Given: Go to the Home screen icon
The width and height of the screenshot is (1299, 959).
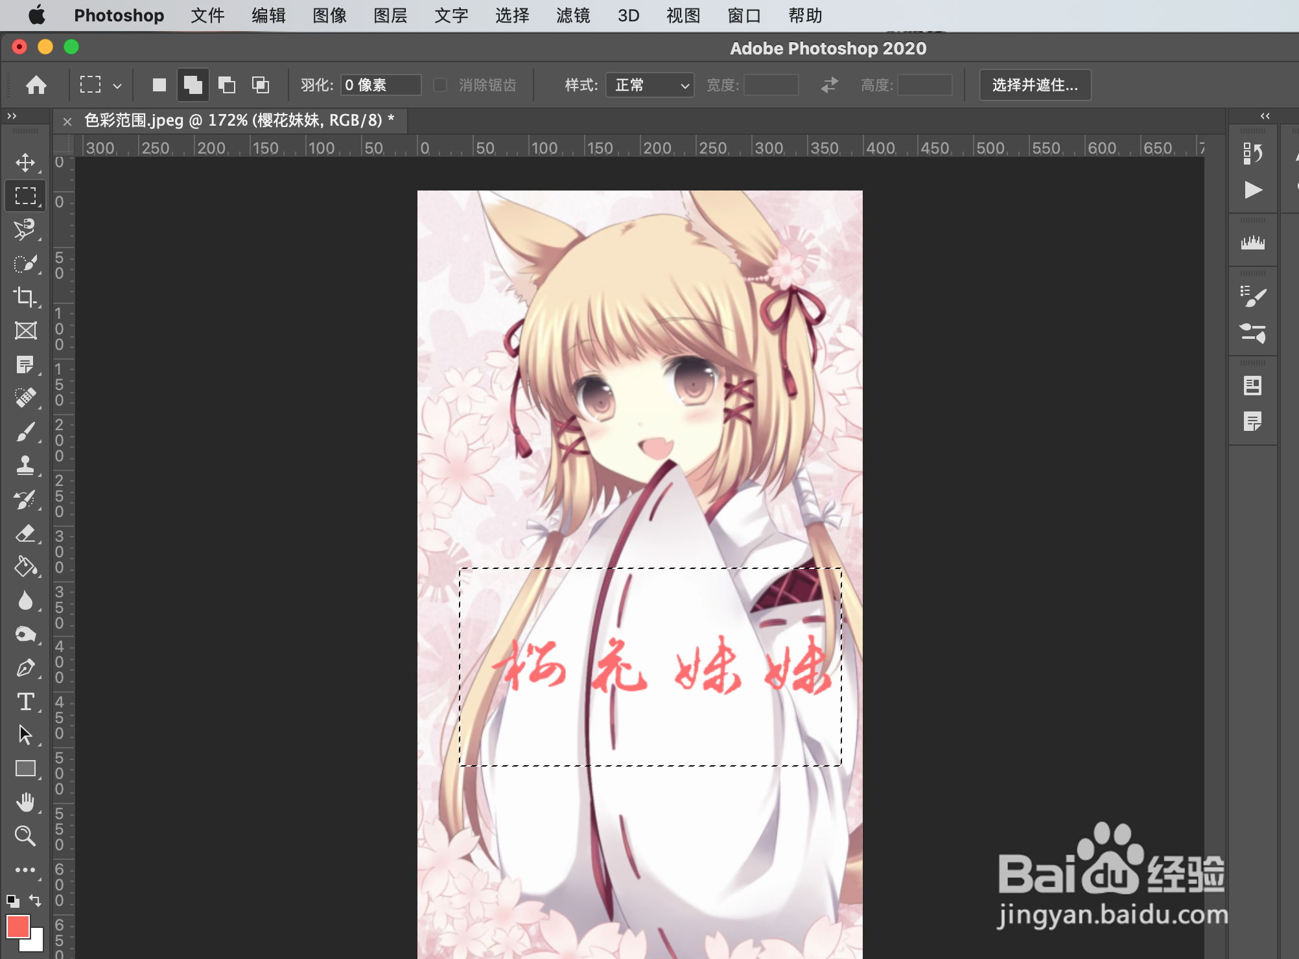Looking at the screenshot, I should coord(36,85).
